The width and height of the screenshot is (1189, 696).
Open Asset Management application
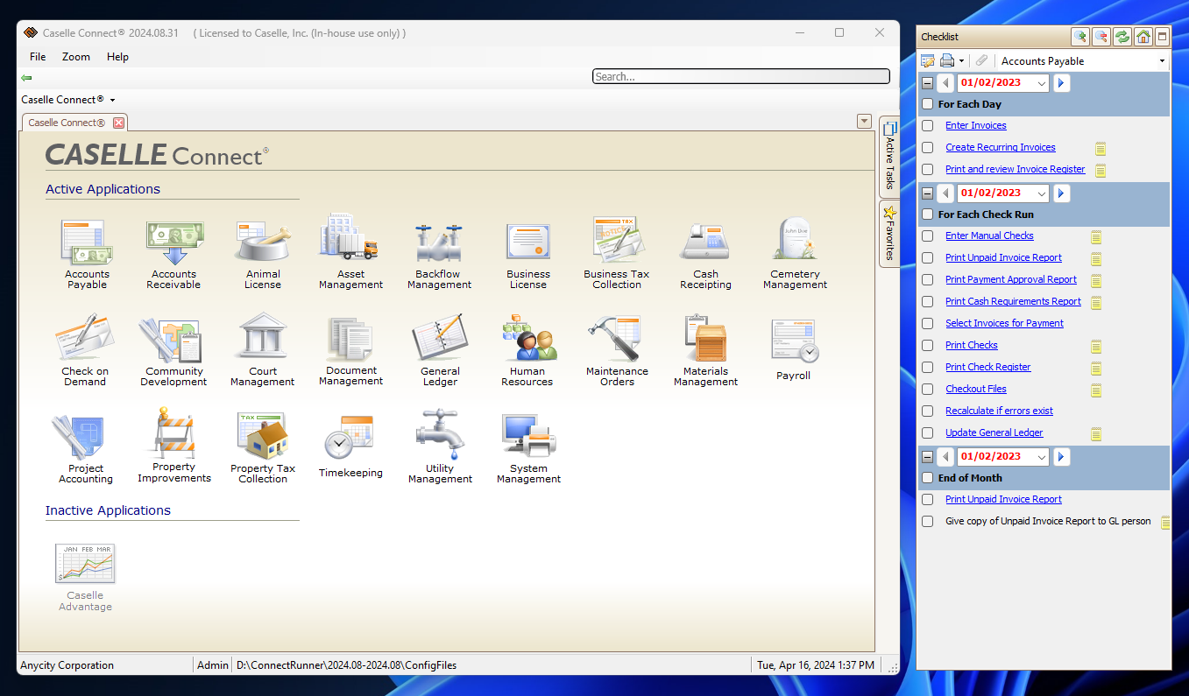(350, 252)
